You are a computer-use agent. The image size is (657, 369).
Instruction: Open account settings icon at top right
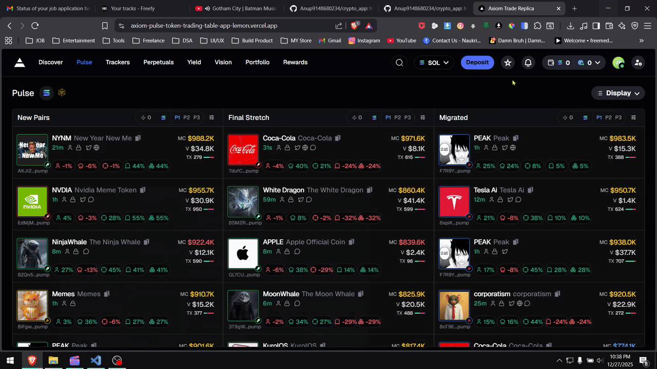638,63
